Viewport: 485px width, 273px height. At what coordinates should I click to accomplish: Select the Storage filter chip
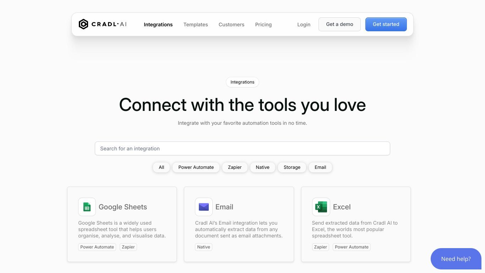292,167
